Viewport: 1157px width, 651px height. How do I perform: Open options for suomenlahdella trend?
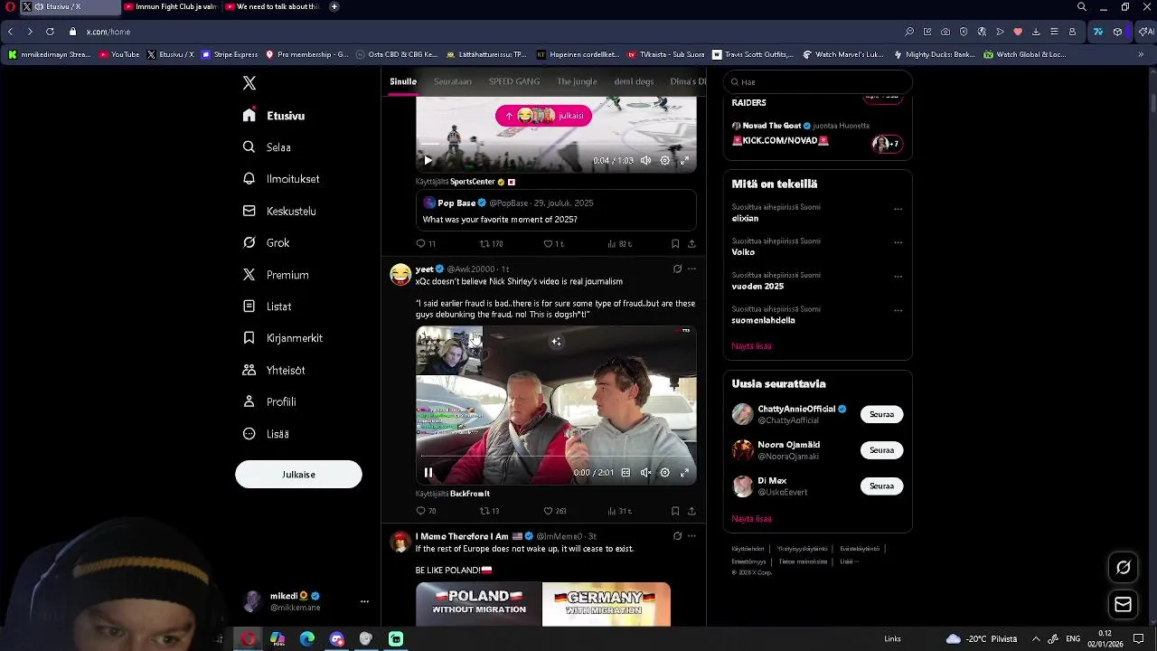[x=898, y=310]
